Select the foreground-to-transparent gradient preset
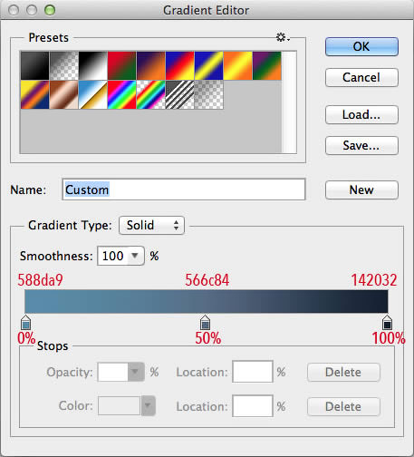414x457 pixels. tap(64, 65)
